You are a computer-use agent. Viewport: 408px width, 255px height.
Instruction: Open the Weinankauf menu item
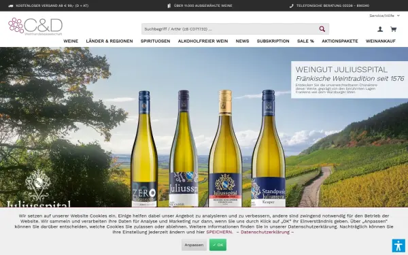(380, 41)
